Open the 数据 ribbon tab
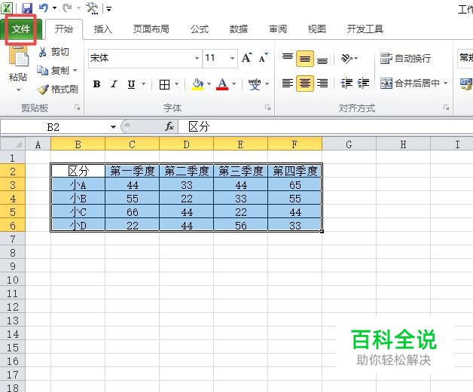The image size is (473, 392). tap(239, 29)
